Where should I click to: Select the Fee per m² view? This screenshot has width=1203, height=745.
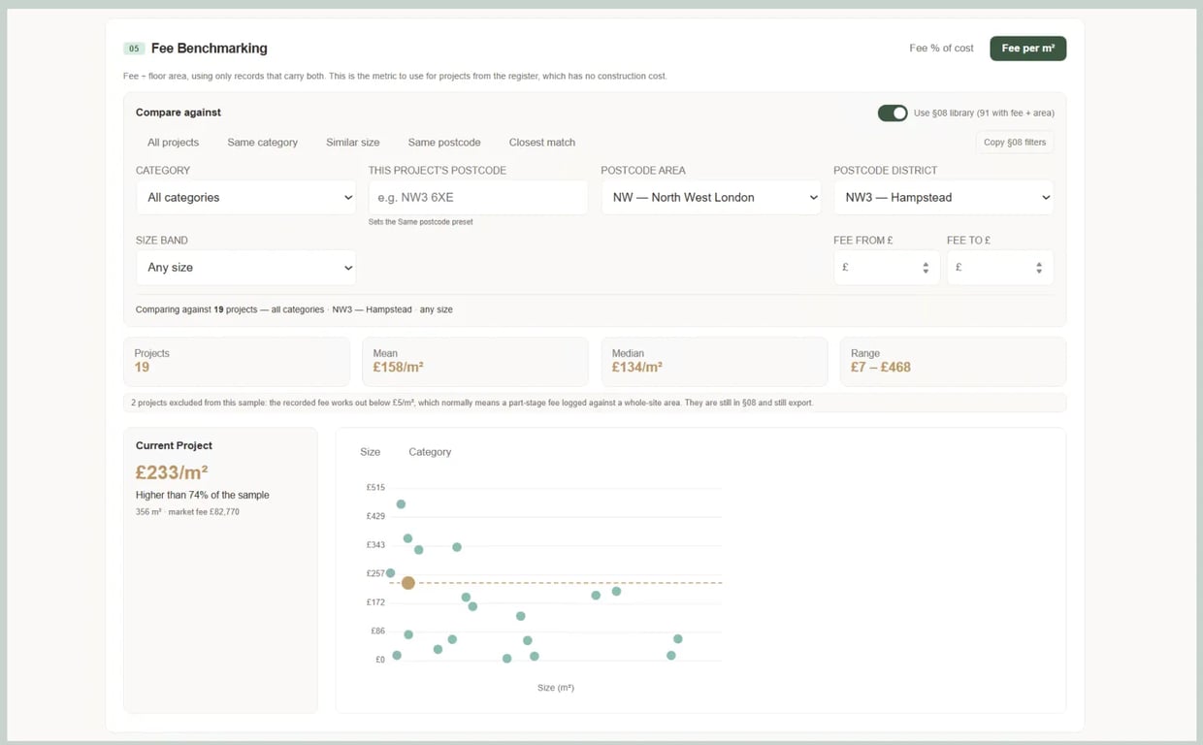coord(1027,49)
